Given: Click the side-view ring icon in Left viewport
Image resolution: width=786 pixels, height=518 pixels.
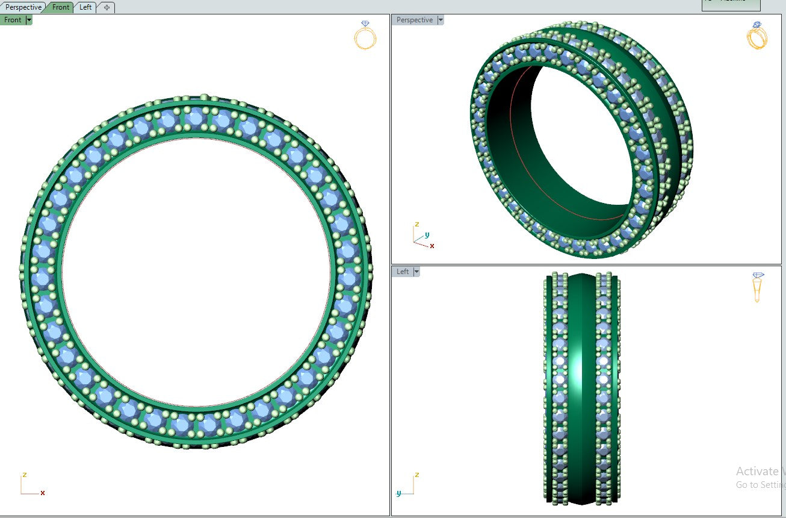Looking at the screenshot, I should point(758,287).
